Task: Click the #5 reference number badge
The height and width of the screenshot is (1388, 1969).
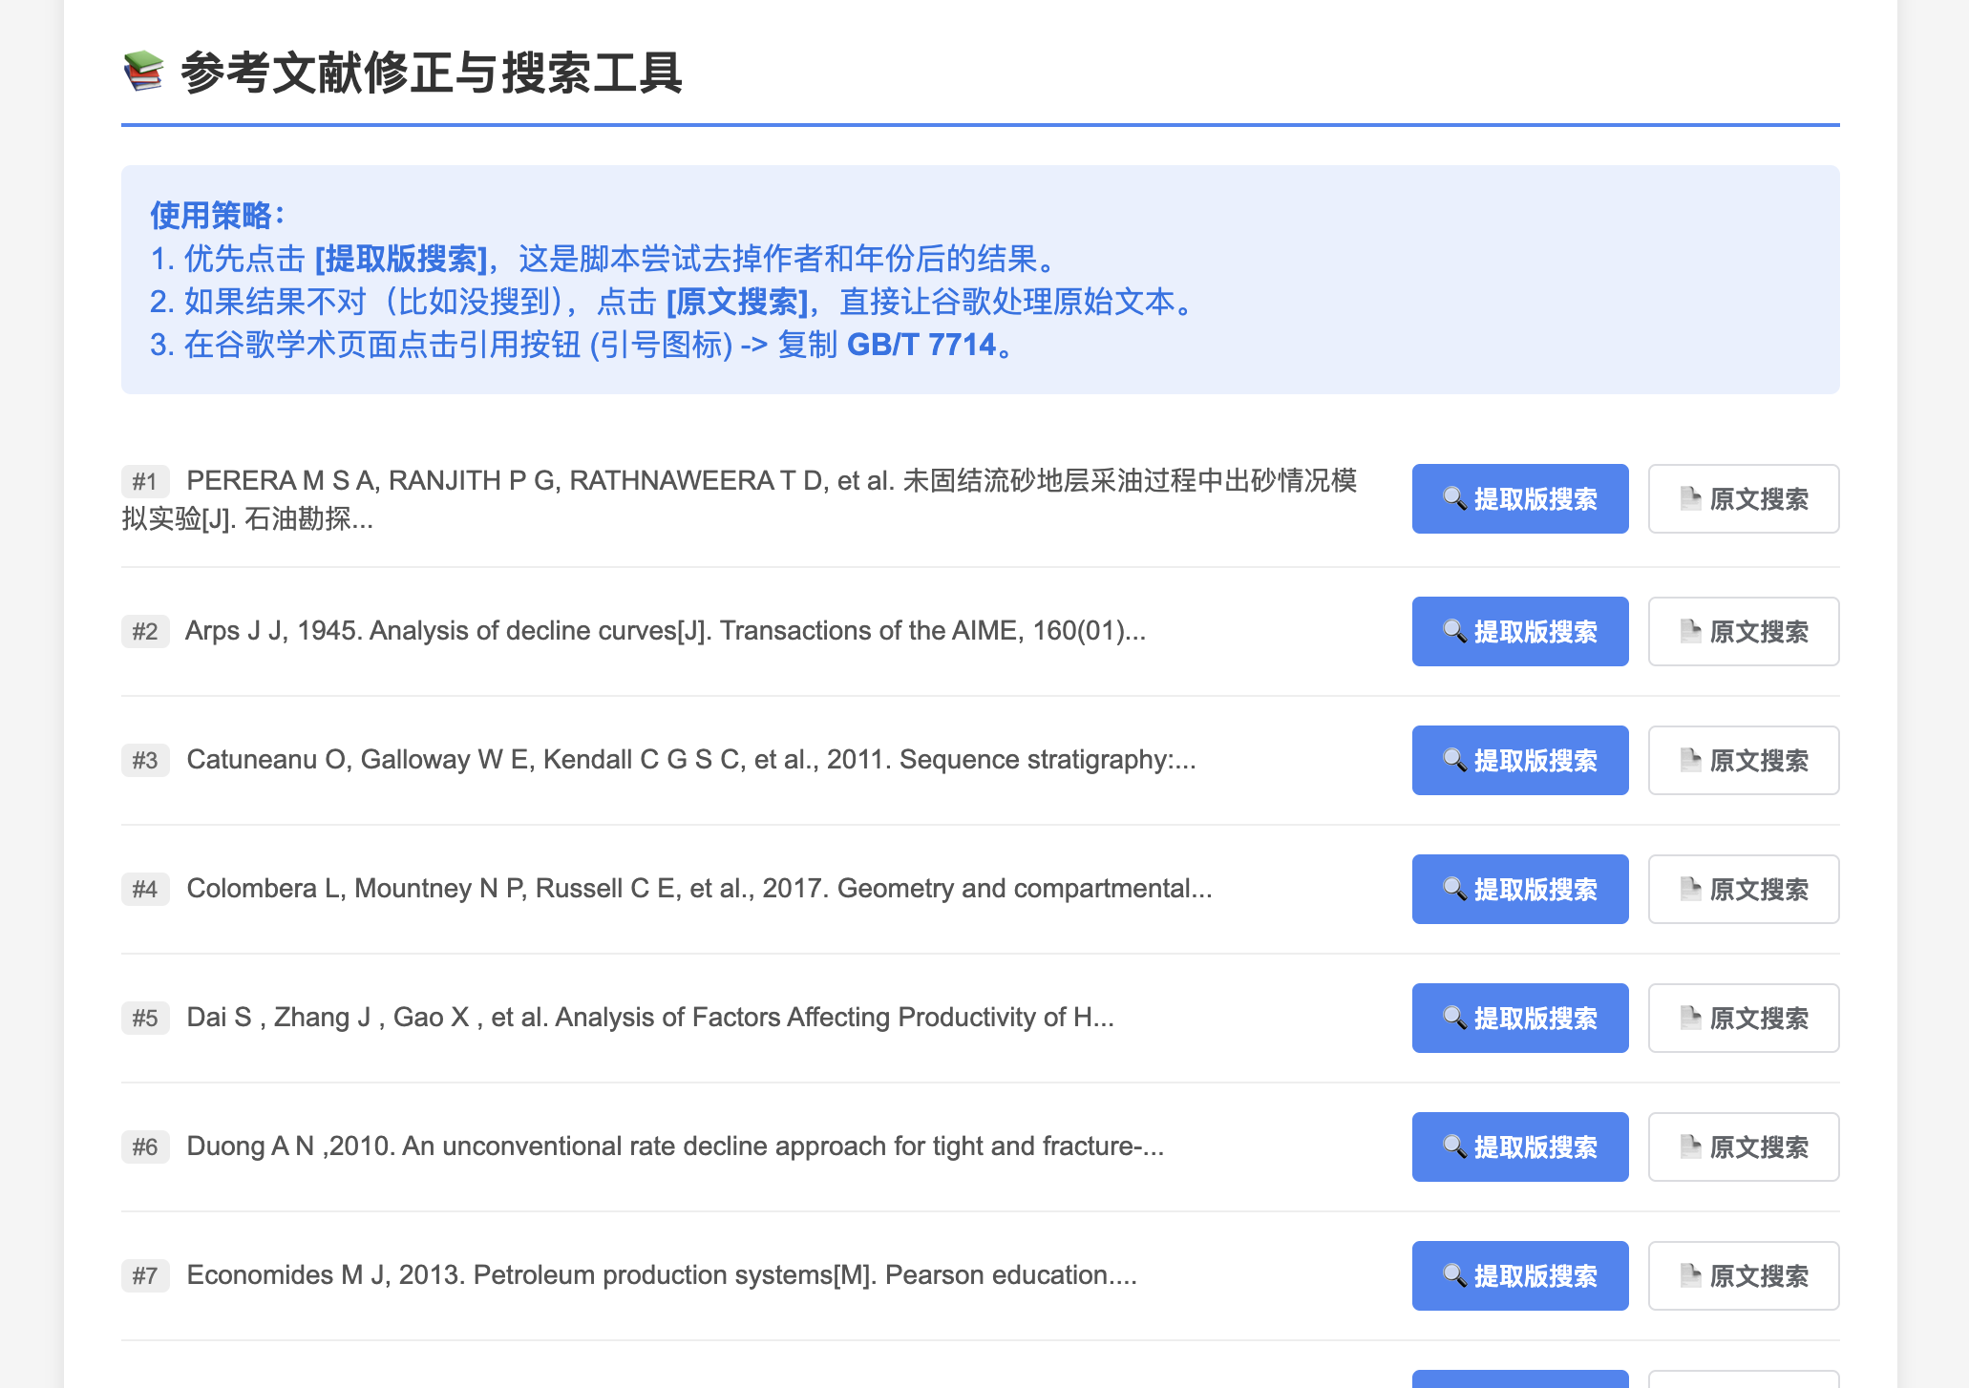Action: (145, 1018)
